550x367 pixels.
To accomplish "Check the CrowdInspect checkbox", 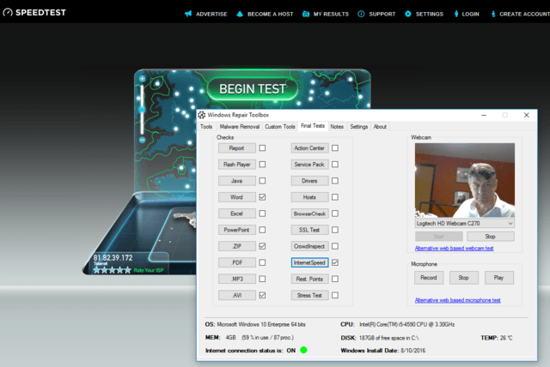I will tap(335, 246).
